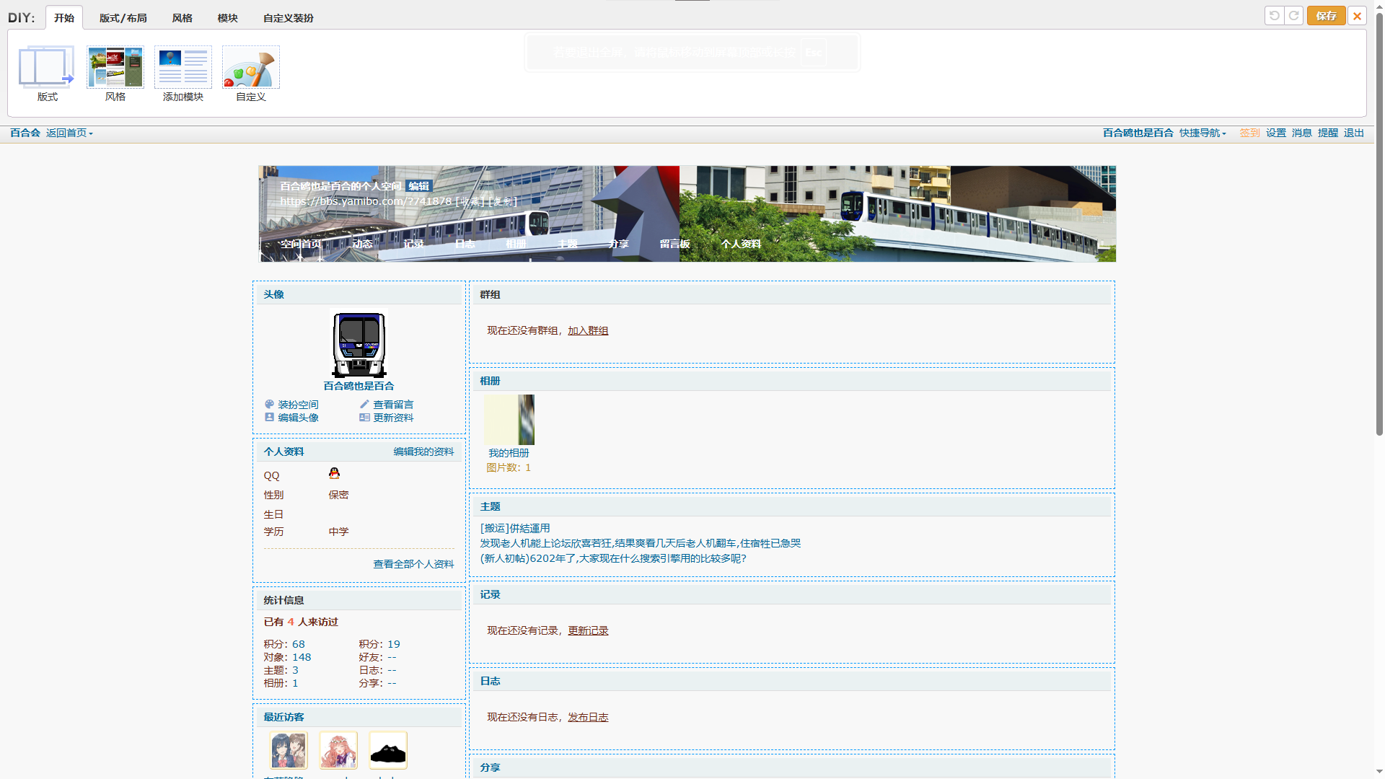Click the 签到 check-in link

tap(1249, 133)
